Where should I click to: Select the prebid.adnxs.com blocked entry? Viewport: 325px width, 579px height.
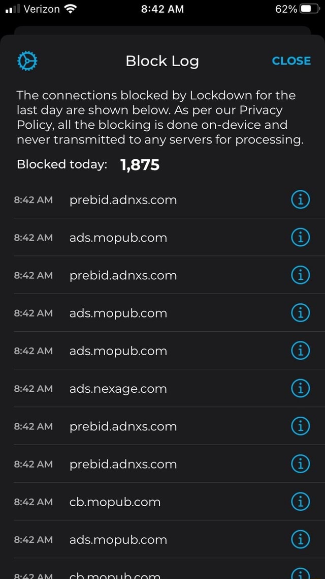123,199
